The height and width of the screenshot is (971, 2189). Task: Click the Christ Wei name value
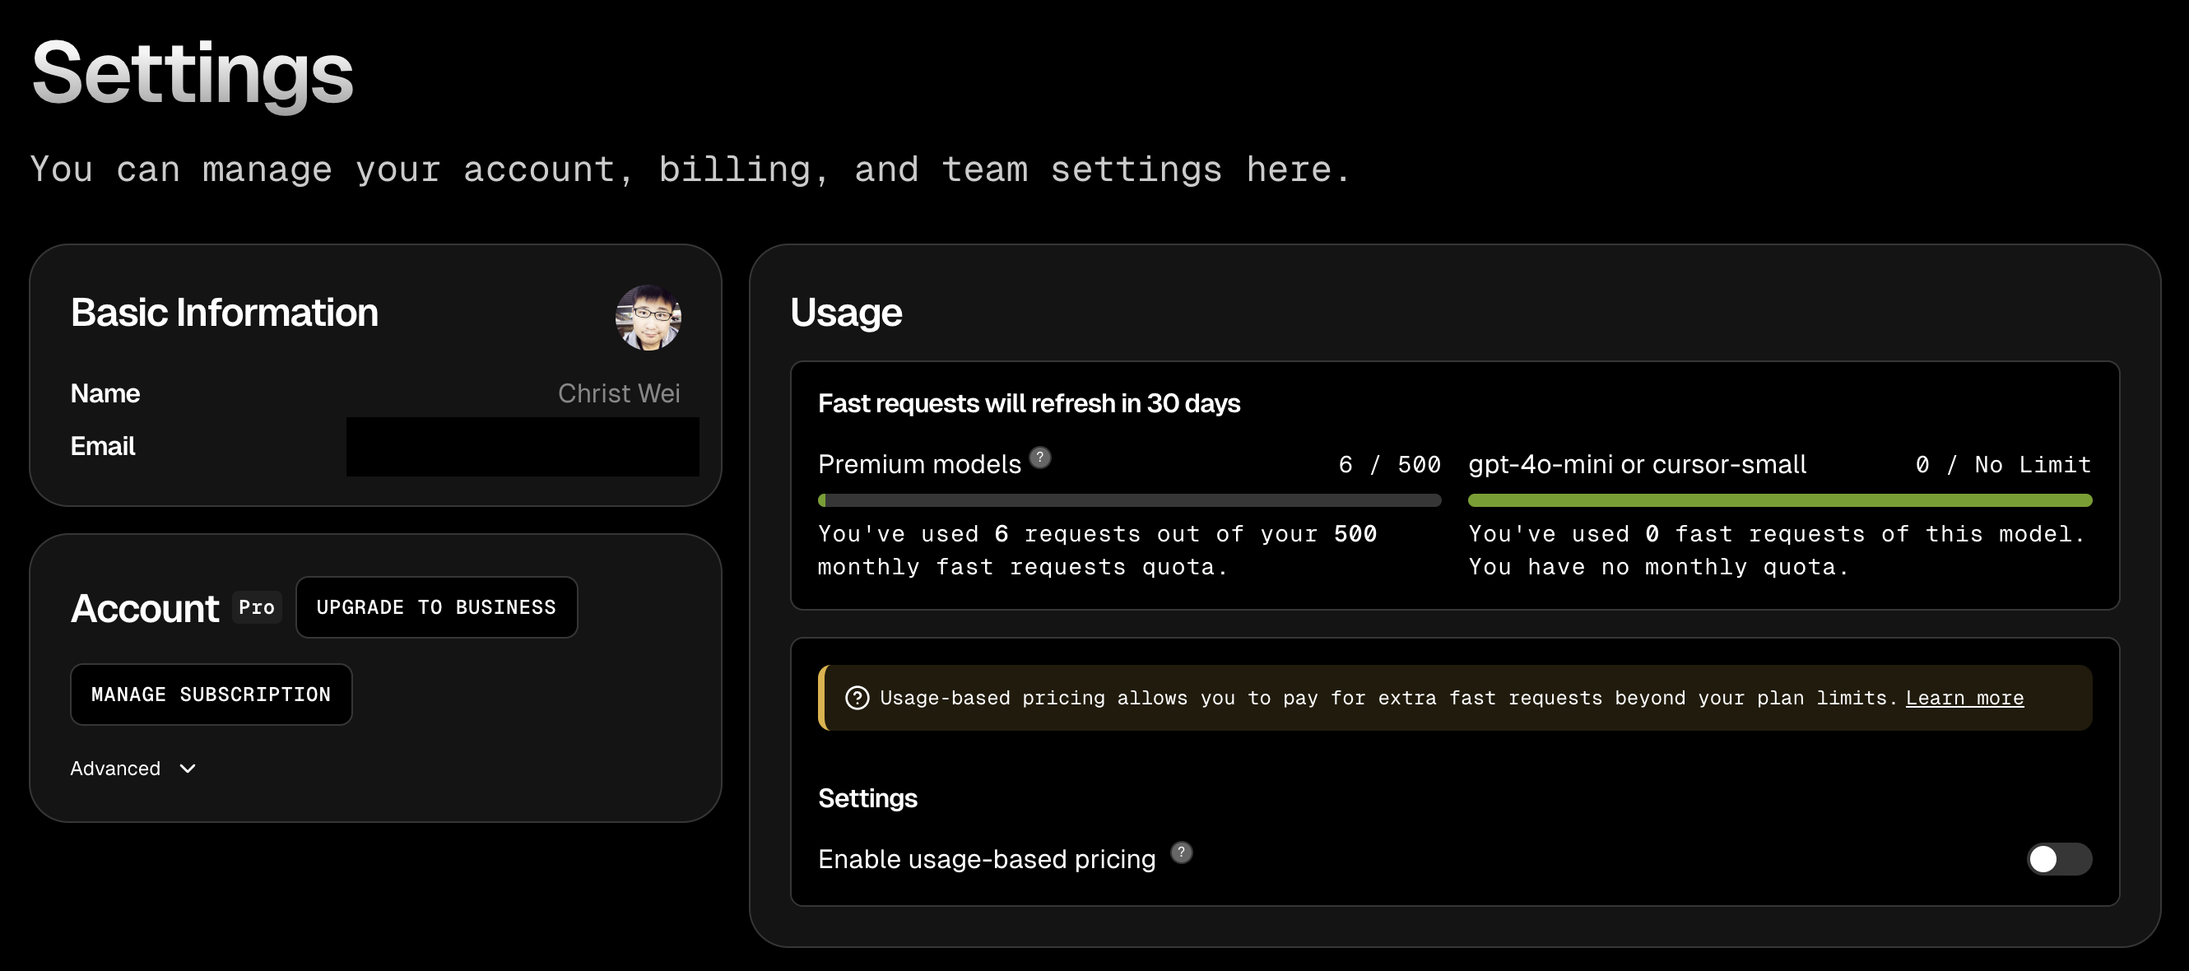(619, 393)
